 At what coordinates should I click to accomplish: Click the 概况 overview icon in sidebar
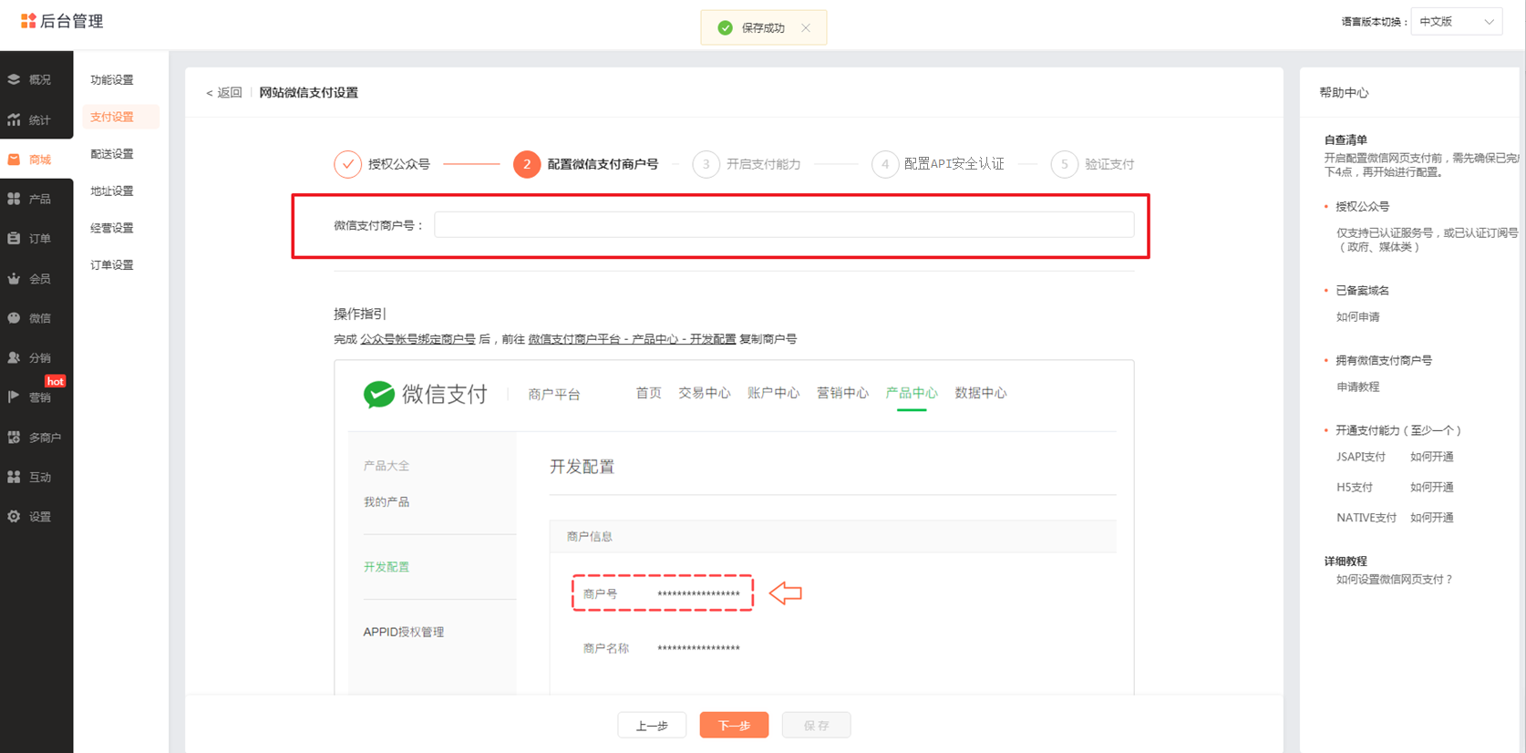click(x=14, y=79)
